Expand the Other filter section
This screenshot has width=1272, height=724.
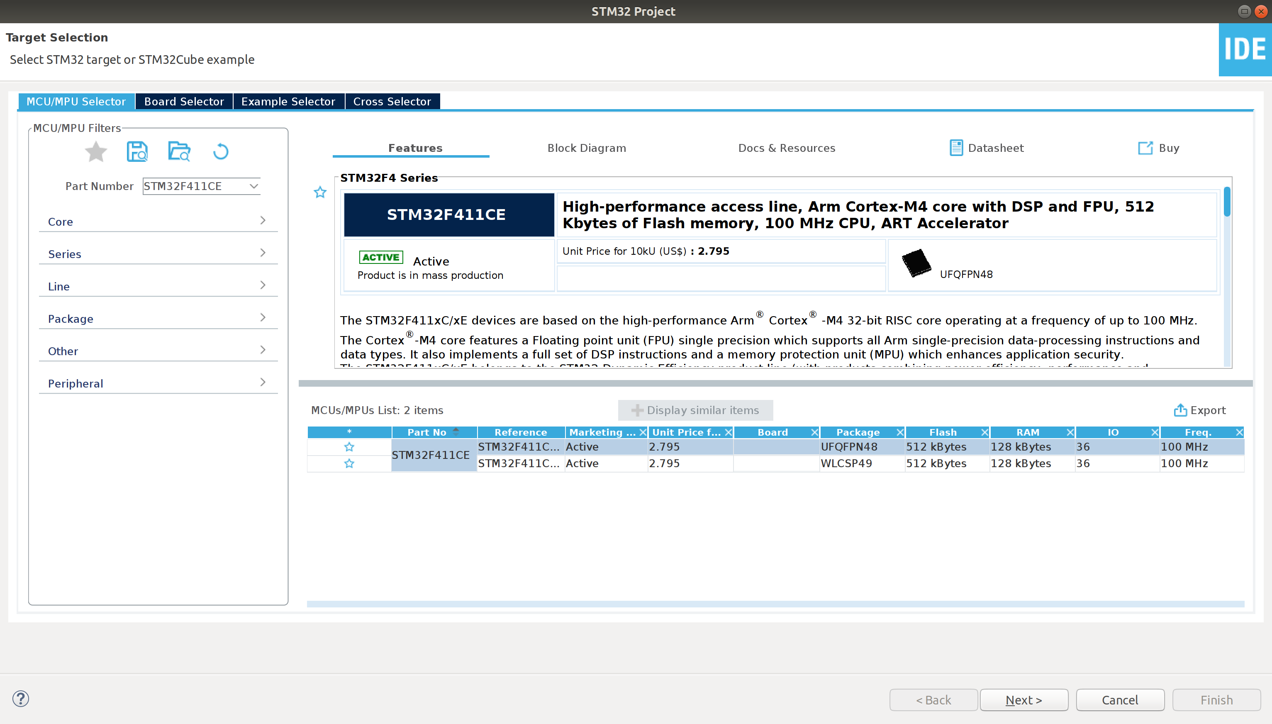158,351
